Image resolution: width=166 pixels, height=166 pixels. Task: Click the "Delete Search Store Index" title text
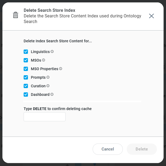point(49,10)
